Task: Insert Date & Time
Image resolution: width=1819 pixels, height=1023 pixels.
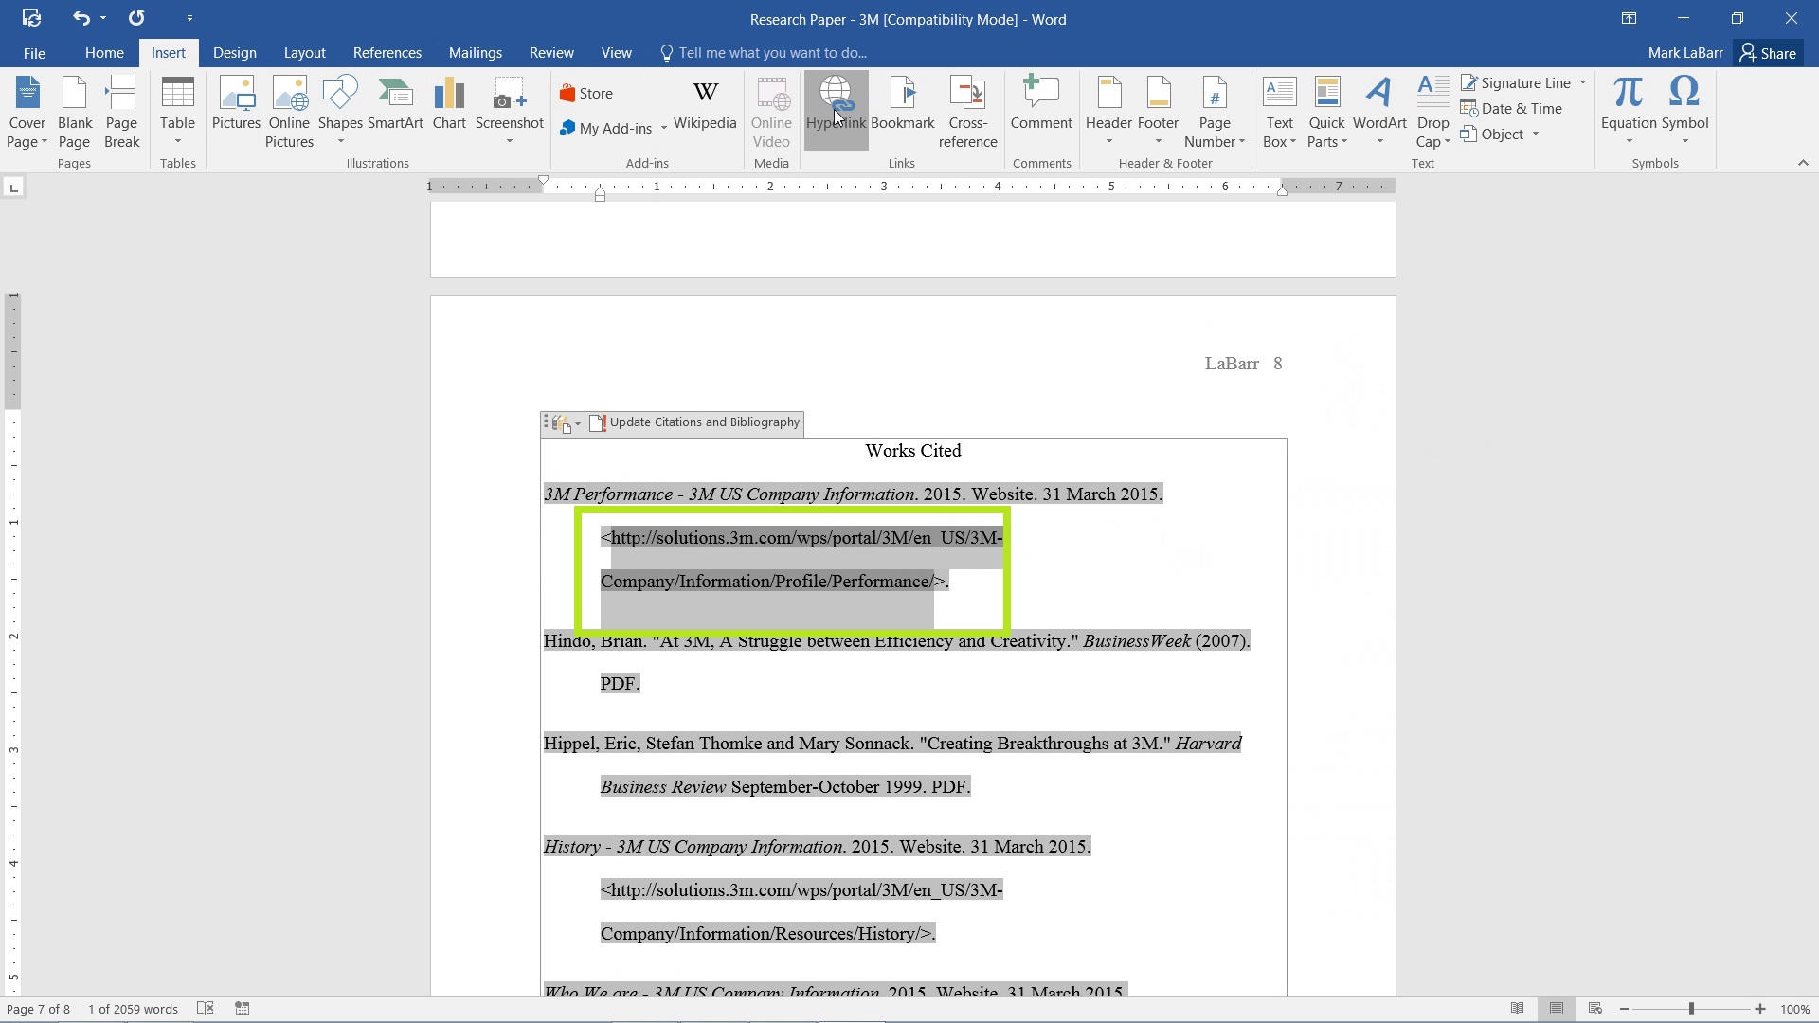Action: [1512, 109]
